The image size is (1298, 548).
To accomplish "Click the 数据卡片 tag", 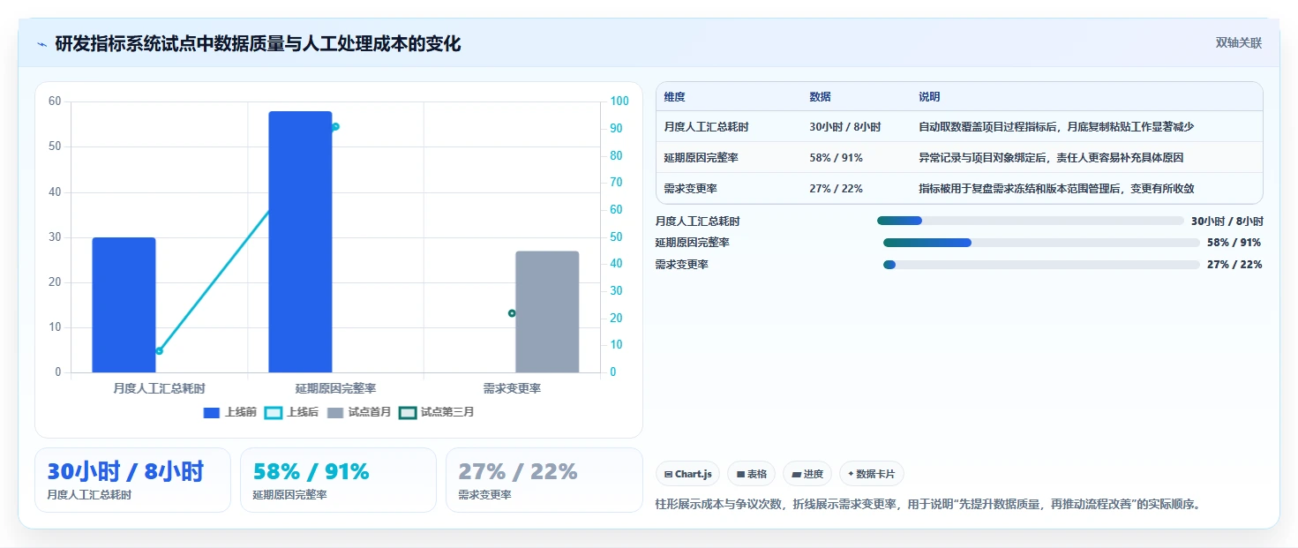I will (871, 474).
